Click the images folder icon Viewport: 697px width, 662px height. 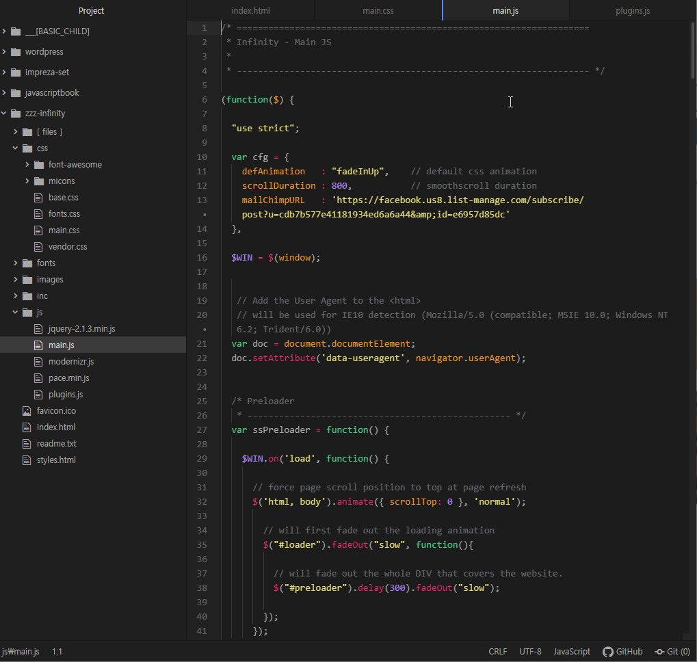[27, 280]
